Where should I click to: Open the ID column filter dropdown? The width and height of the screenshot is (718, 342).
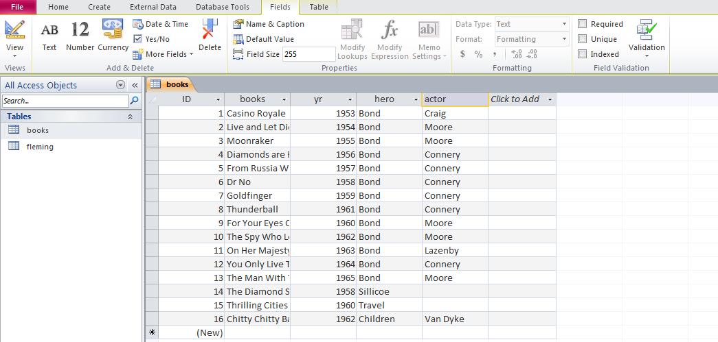click(218, 99)
